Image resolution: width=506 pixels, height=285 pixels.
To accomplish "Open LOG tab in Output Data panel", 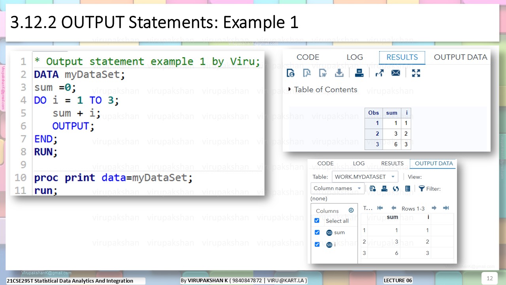I will (x=359, y=163).
